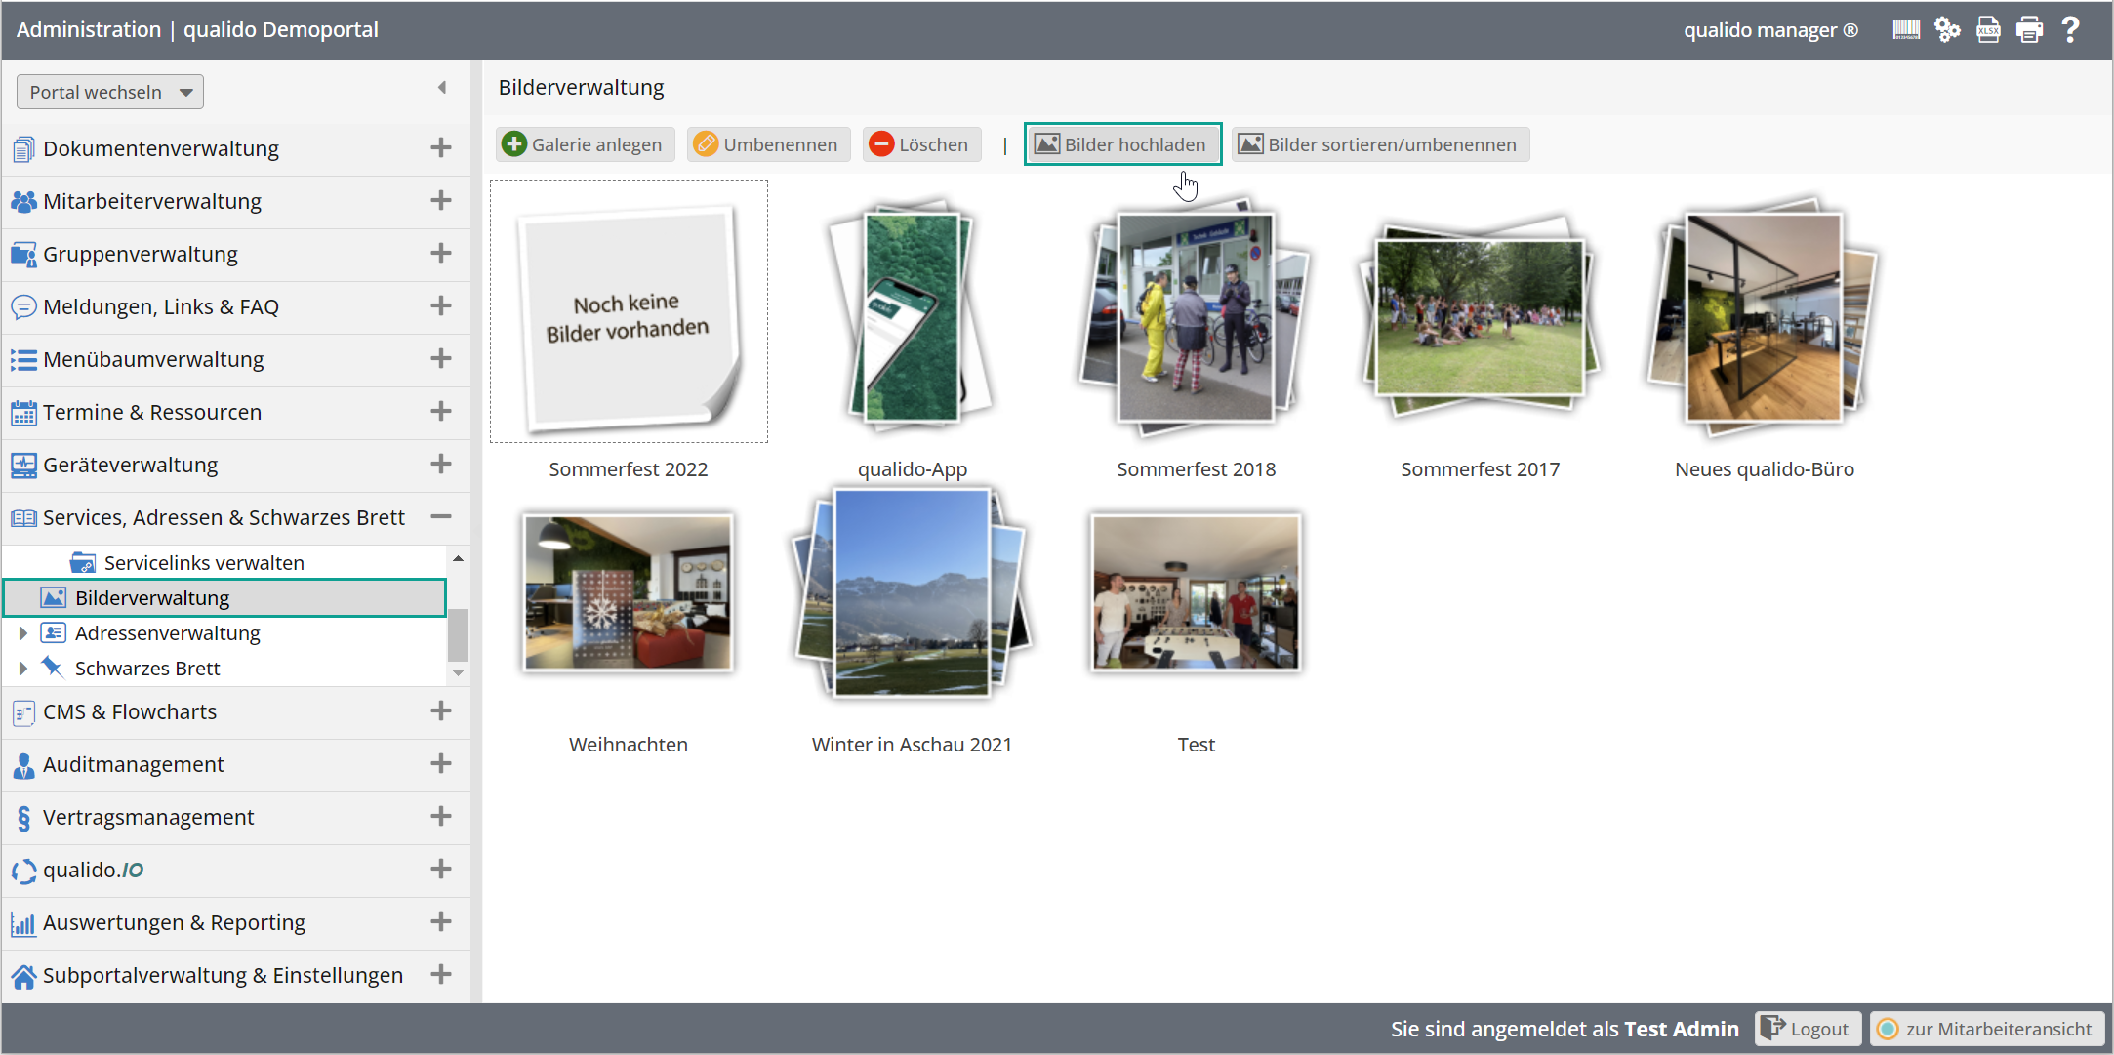Open the Vertragsmanagement menu section
Screen dimensions: 2114x1055
236,818
